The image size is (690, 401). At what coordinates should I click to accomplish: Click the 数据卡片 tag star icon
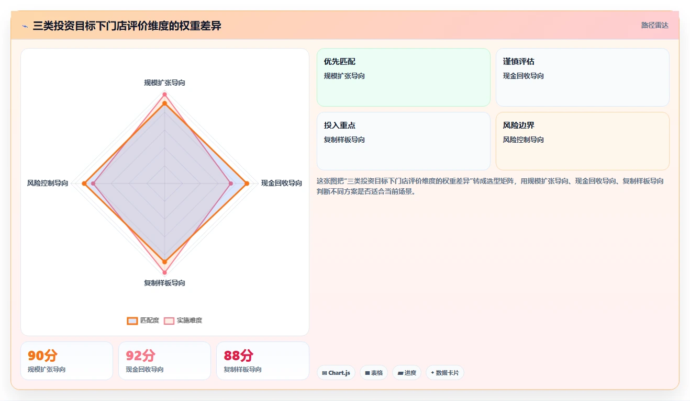pos(432,373)
